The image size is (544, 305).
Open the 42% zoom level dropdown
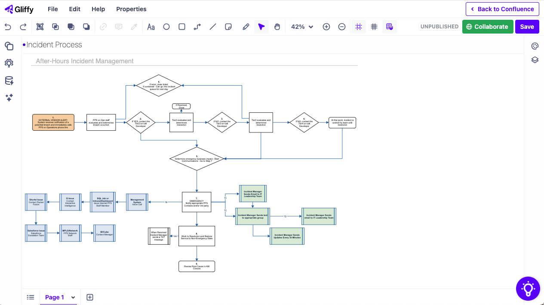302,27
